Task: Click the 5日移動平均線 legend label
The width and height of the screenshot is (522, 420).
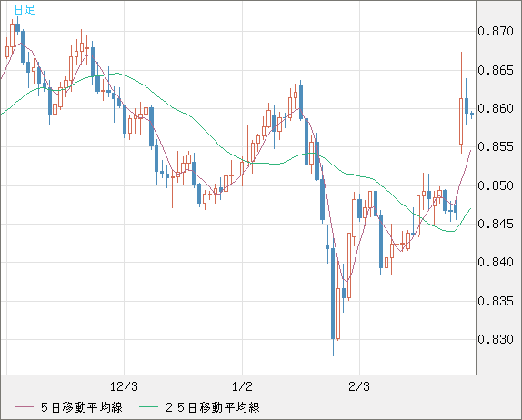Action: tap(82, 407)
